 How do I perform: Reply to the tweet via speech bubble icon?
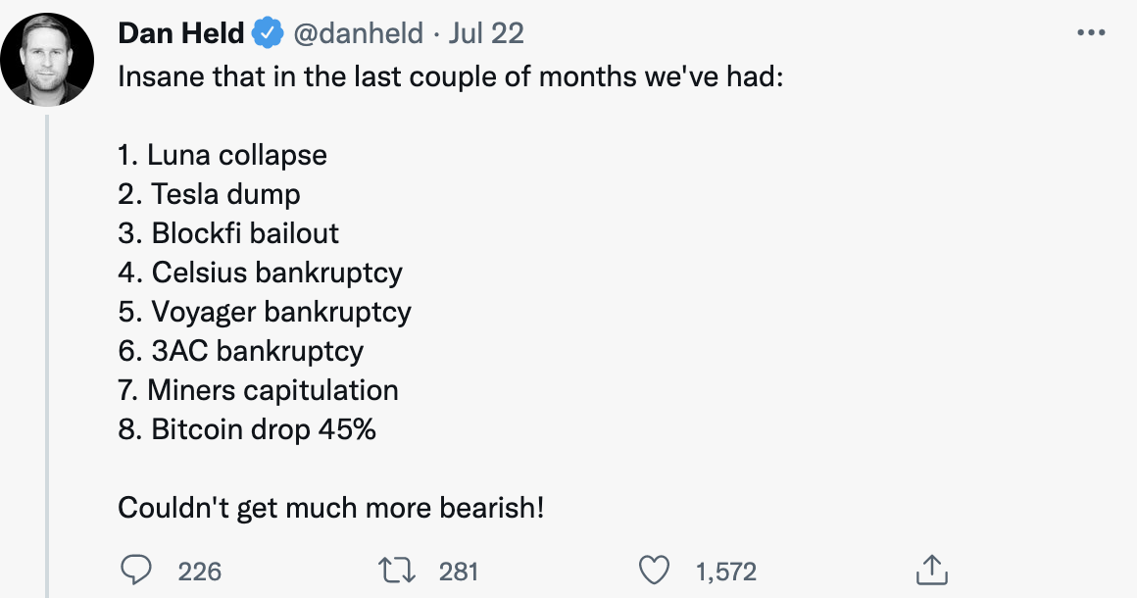pos(135,571)
